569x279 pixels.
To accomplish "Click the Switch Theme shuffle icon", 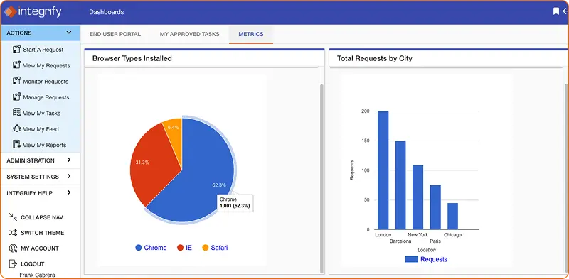I will coord(13,233).
